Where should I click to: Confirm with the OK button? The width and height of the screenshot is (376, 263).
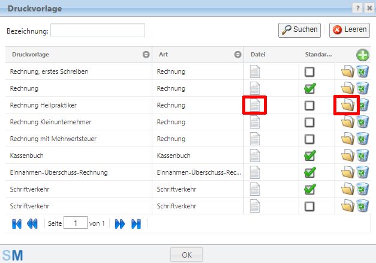187,255
